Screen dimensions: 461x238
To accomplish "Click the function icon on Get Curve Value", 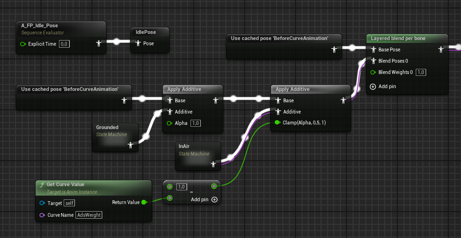I will click(42, 185).
